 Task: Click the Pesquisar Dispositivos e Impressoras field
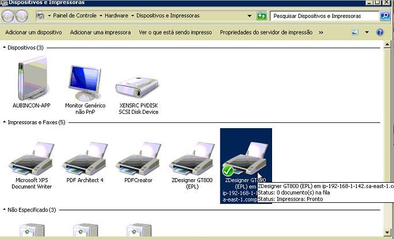pos(324,16)
